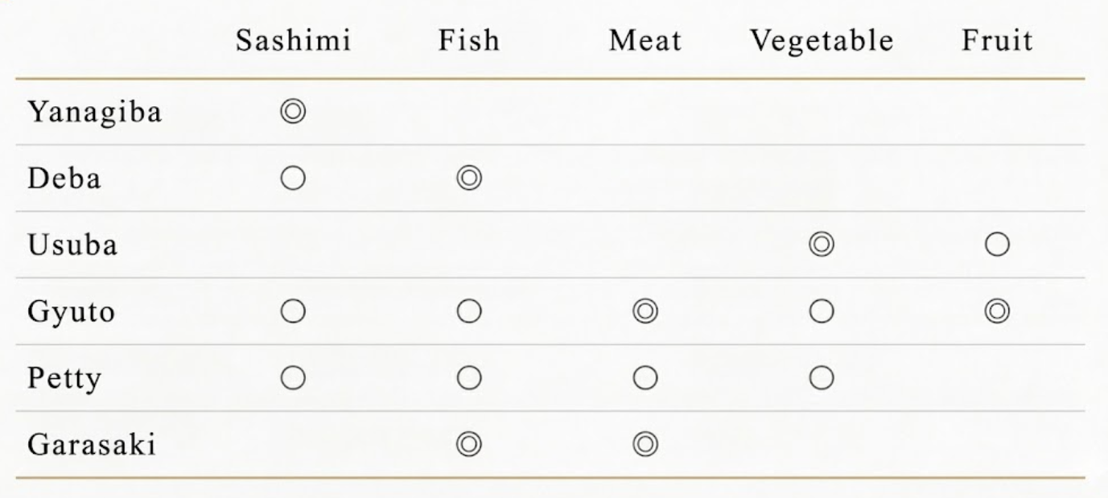
Task: Click the Usuba row label
Action: coord(72,245)
